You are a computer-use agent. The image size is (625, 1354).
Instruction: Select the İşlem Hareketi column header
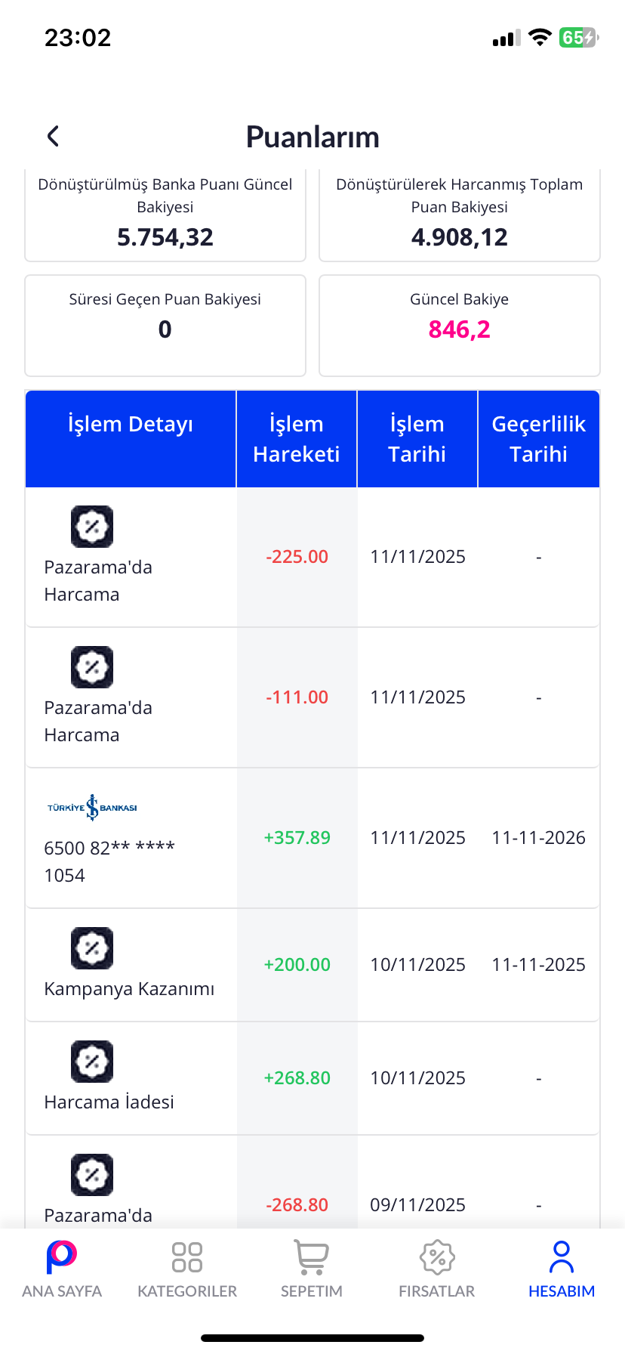(x=297, y=439)
